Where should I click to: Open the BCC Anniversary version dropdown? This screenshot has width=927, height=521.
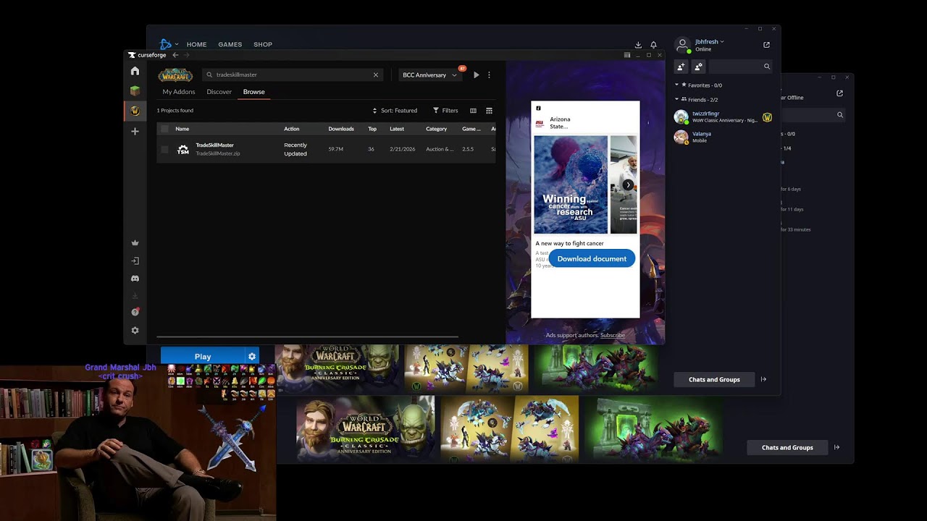pos(429,75)
